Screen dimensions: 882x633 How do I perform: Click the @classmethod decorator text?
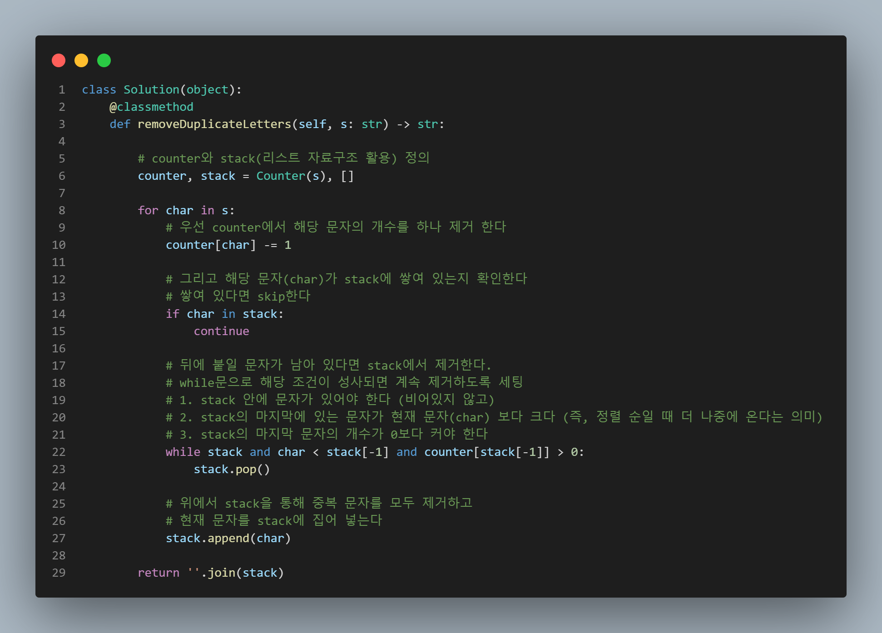click(151, 107)
